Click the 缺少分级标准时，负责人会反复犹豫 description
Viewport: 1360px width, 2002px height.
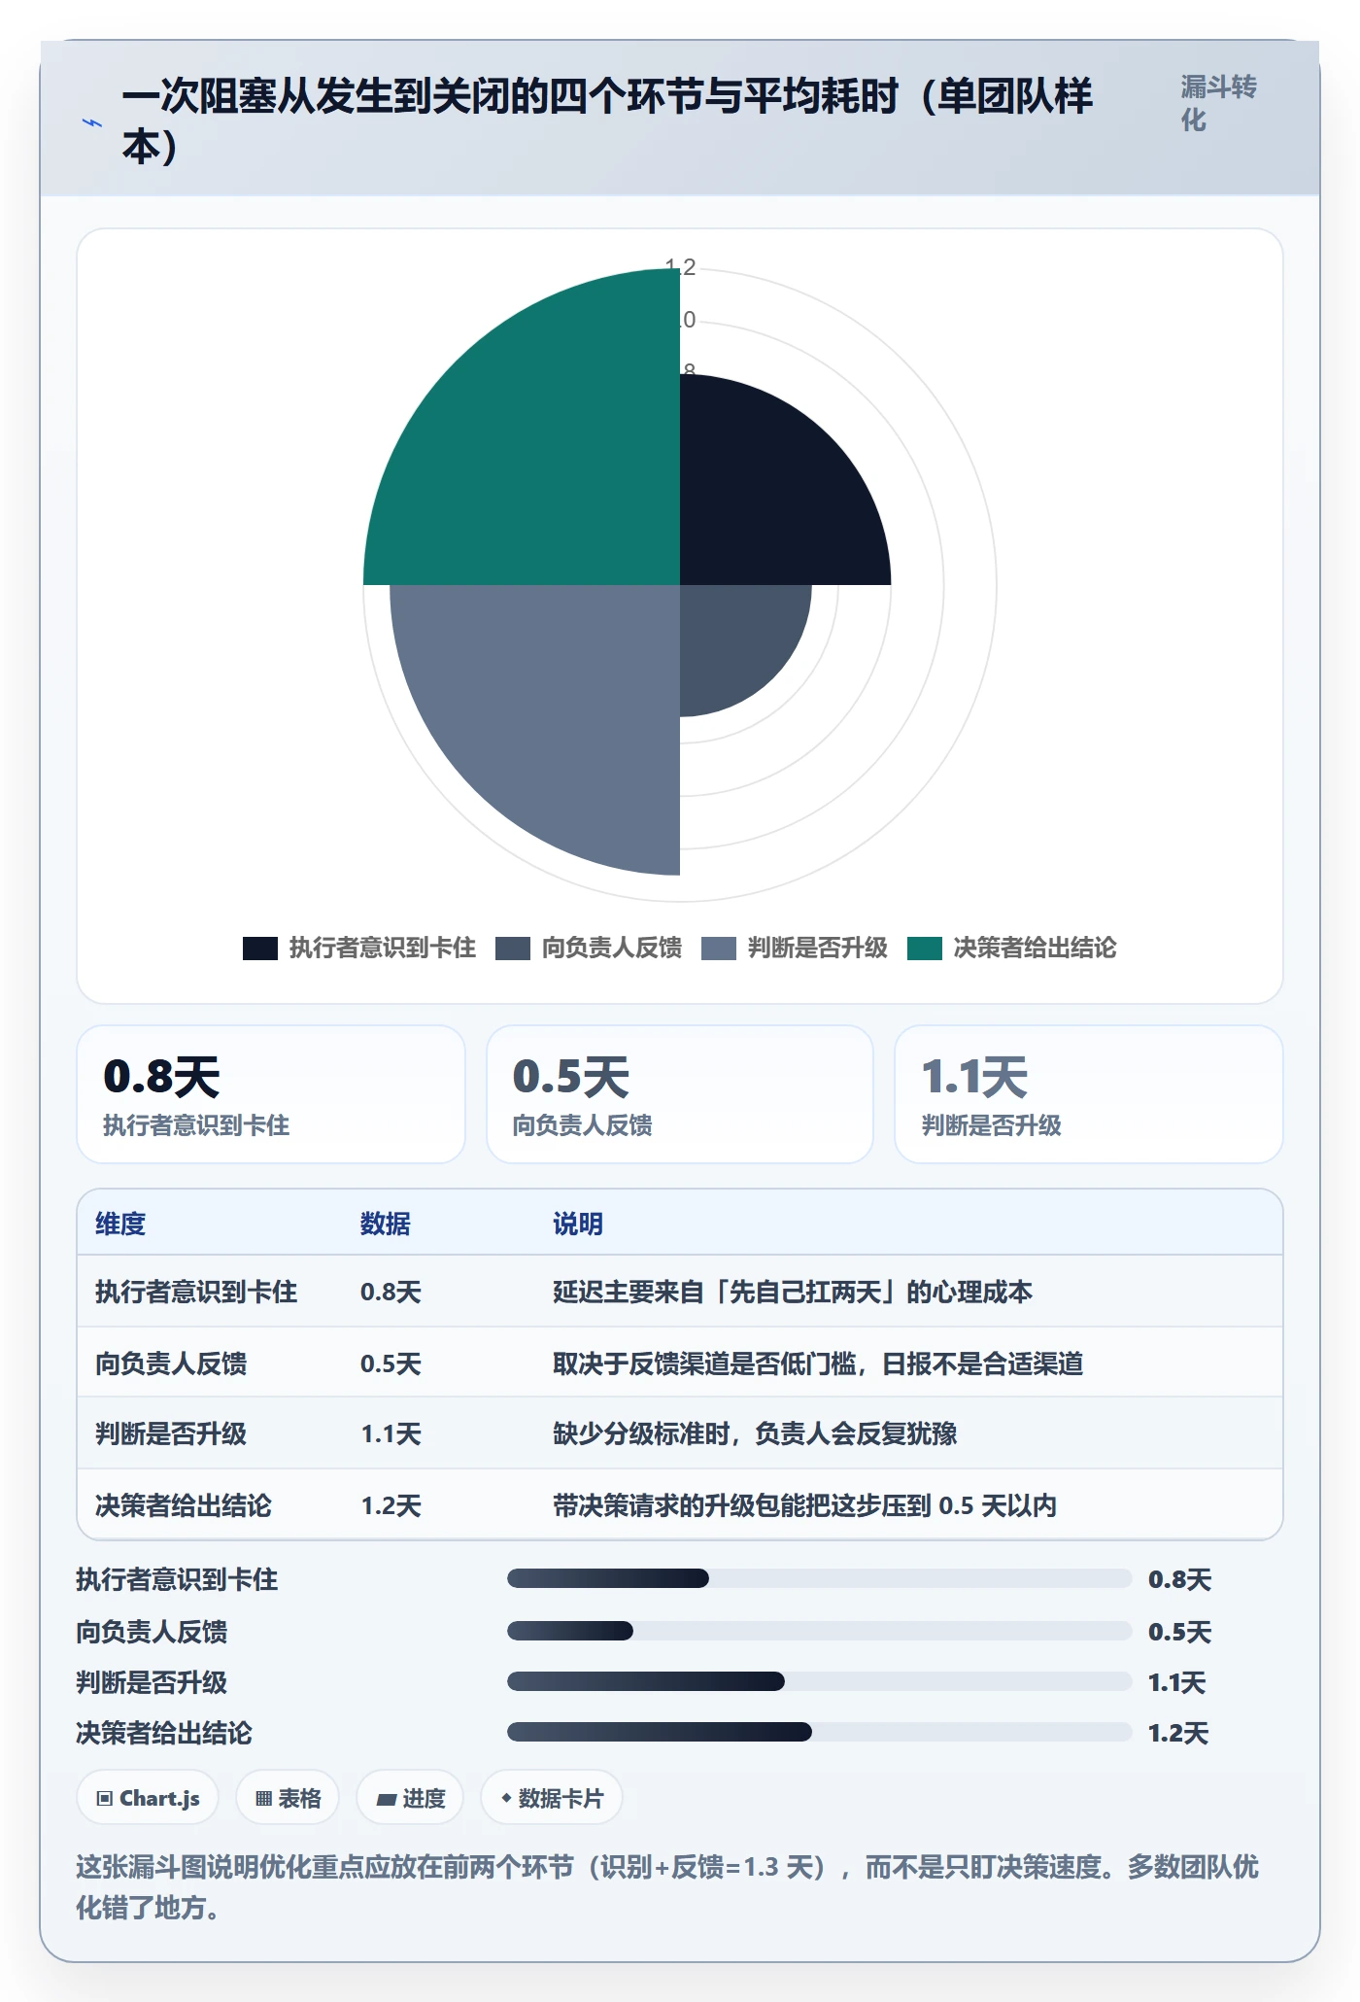(x=755, y=1433)
